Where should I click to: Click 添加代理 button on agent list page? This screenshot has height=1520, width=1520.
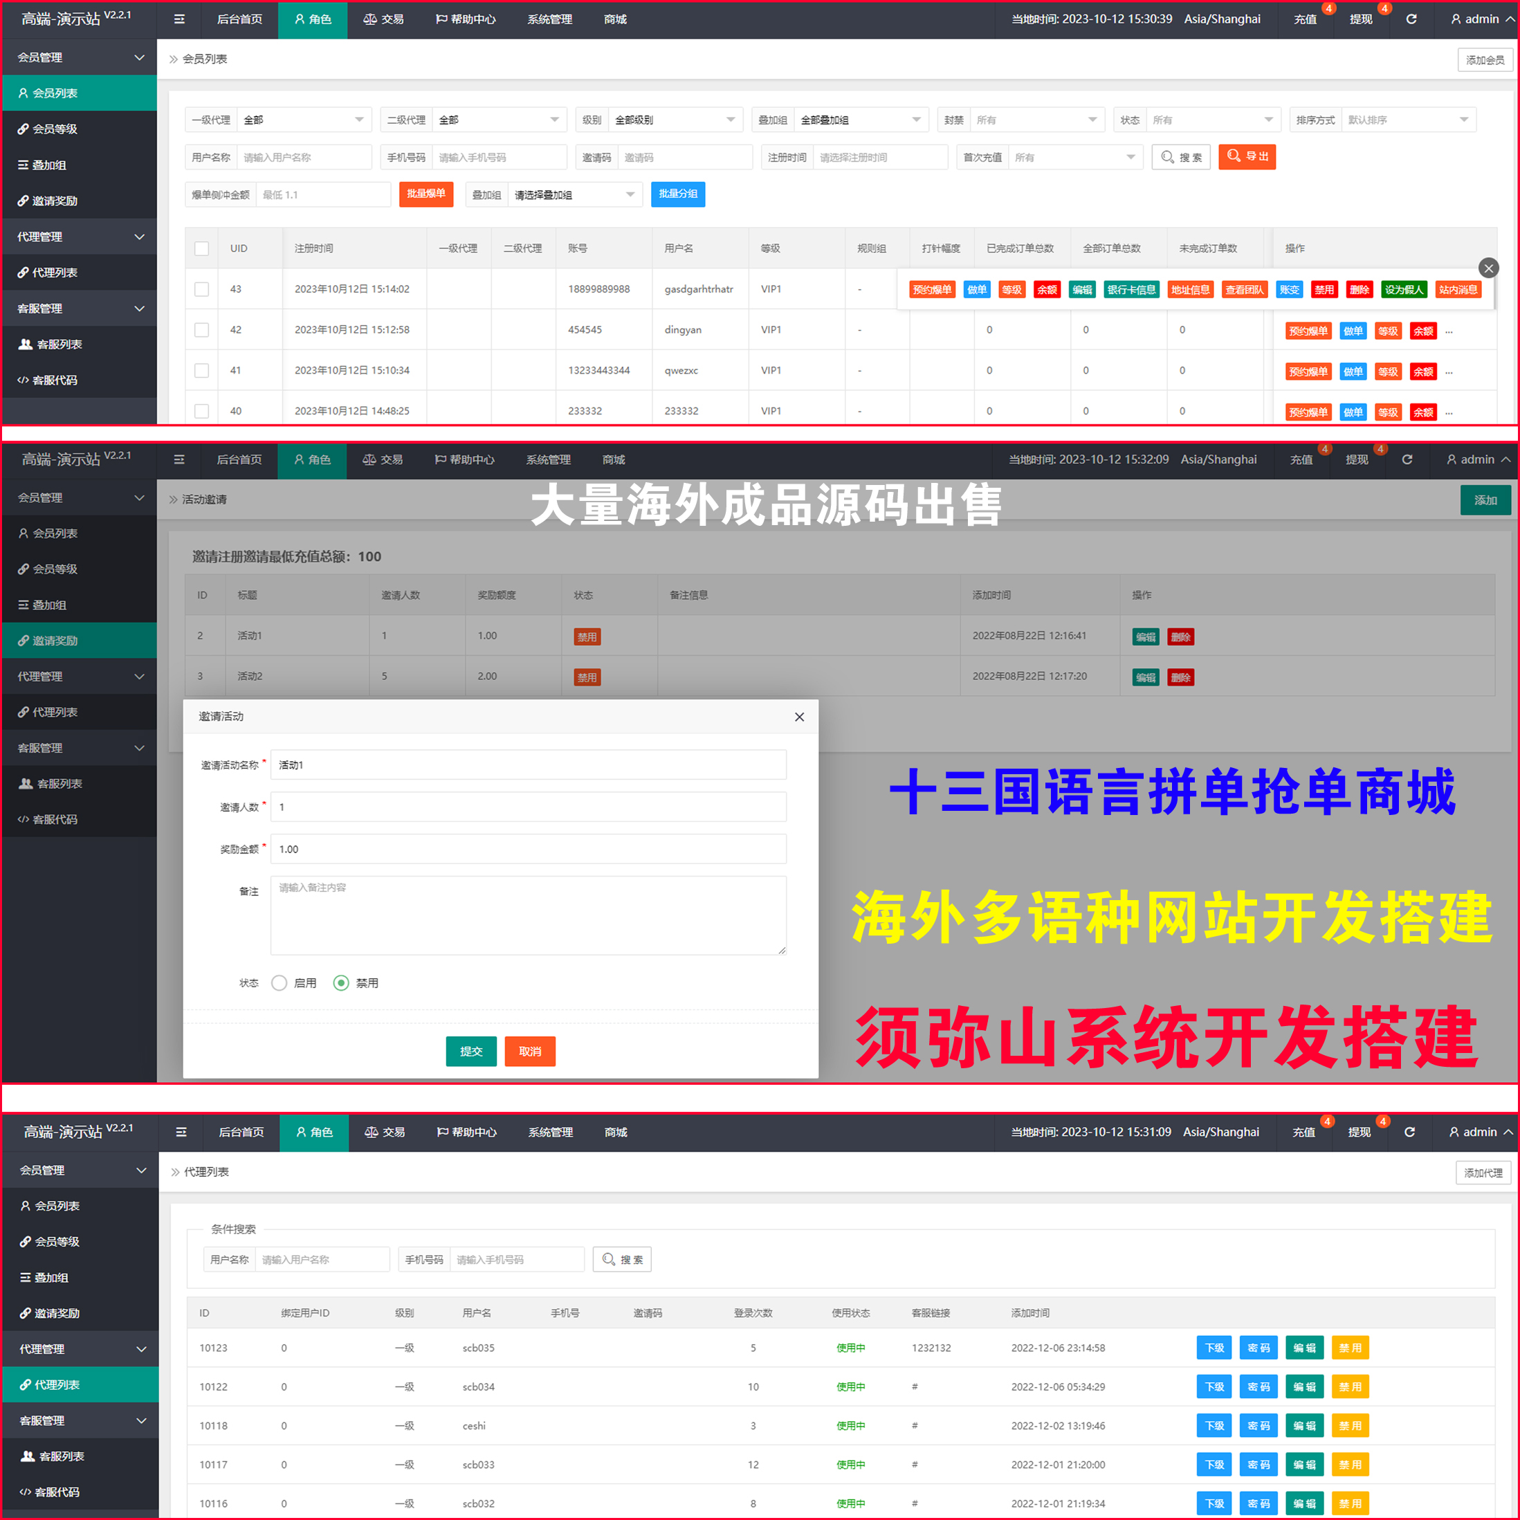pyautogui.click(x=1483, y=1172)
